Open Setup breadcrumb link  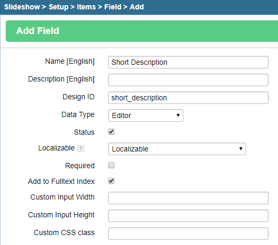pos(59,7)
